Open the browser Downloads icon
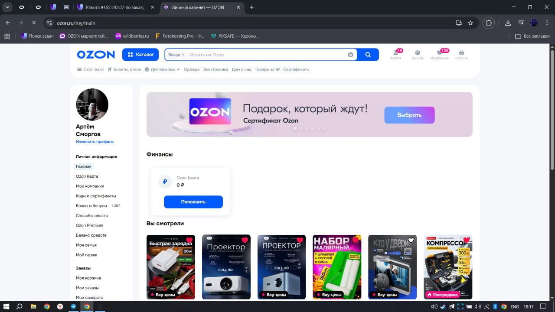Image resolution: width=555 pixels, height=312 pixels. (508, 23)
